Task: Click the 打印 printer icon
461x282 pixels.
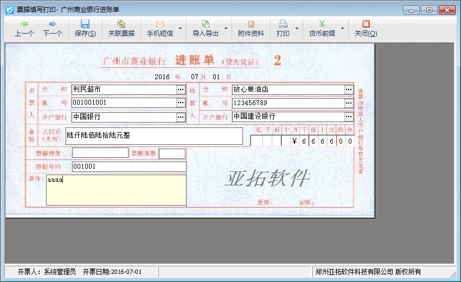Action: click(x=283, y=24)
